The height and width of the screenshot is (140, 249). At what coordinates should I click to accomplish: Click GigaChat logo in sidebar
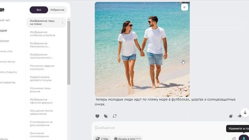(x=2, y=10)
